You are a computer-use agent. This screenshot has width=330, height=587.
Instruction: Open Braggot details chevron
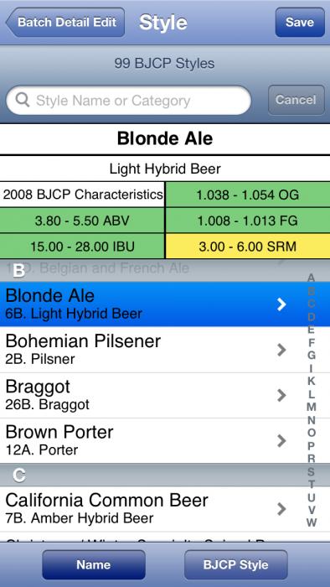tap(281, 395)
